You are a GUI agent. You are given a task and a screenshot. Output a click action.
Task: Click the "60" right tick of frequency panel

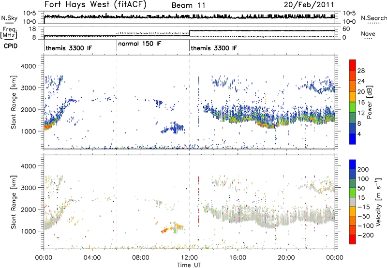pyautogui.click(x=346, y=29)
